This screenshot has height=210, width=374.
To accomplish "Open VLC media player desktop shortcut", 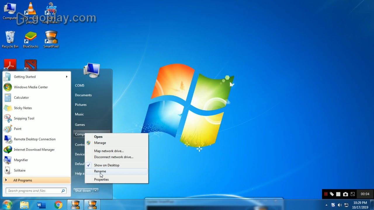I will 30,13.
